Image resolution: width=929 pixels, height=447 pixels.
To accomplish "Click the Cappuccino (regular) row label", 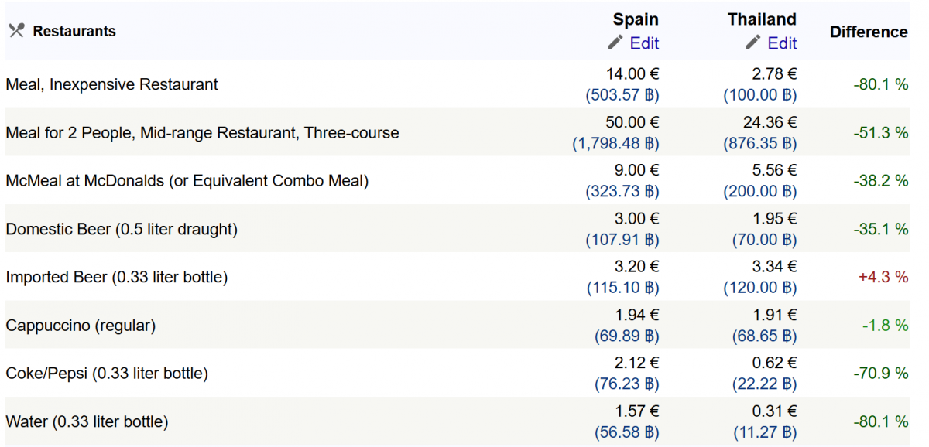I will [81, 326].
